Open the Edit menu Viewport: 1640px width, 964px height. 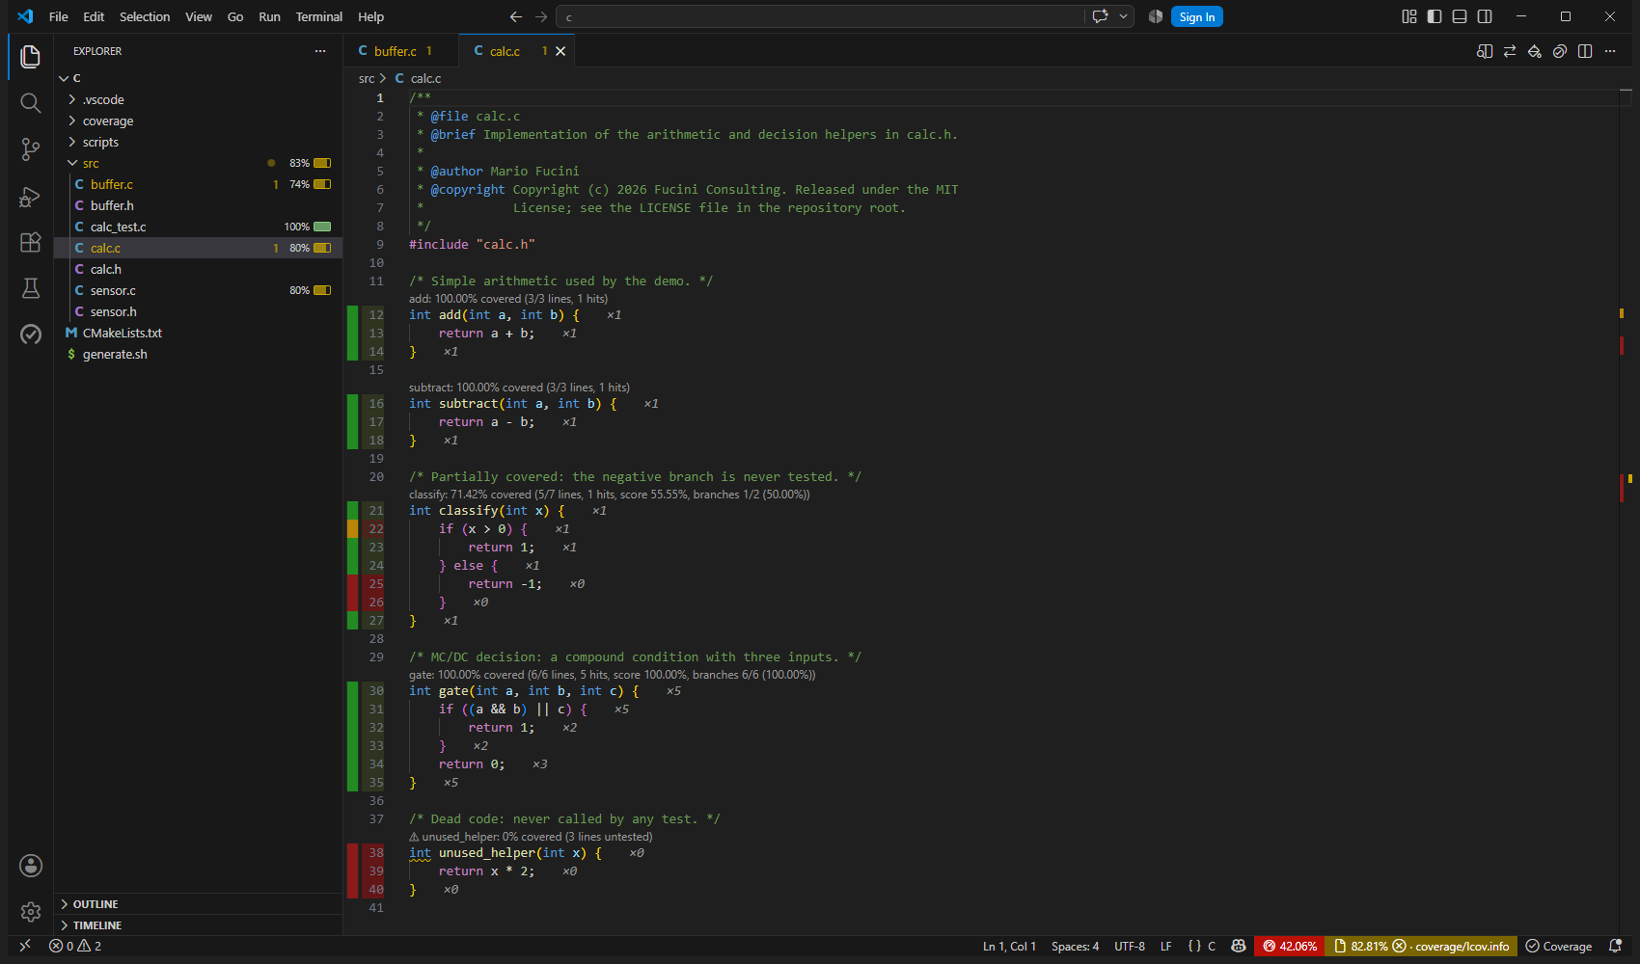tap(94, 16)
